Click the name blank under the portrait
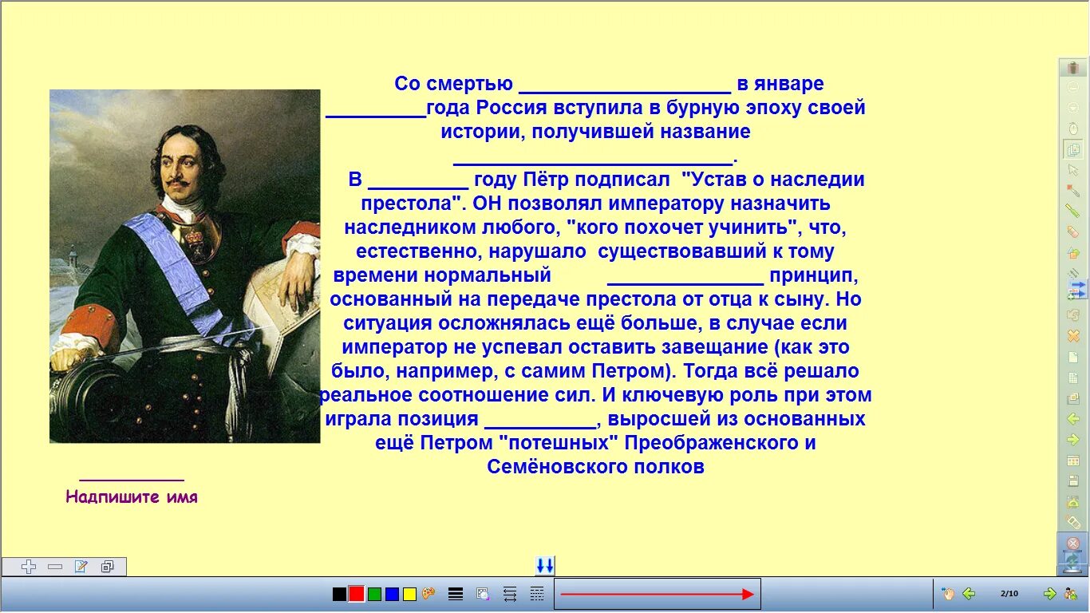Screen dimensions: 1090x613 coord(132,478)
